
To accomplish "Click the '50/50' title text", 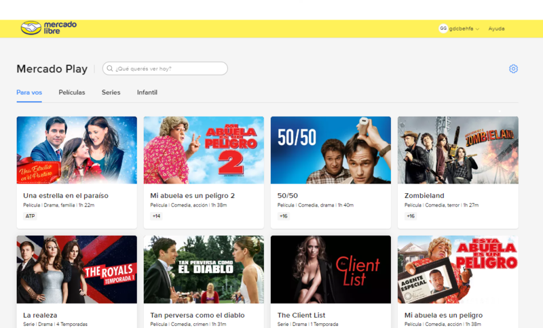I will [x=287, y=196].
